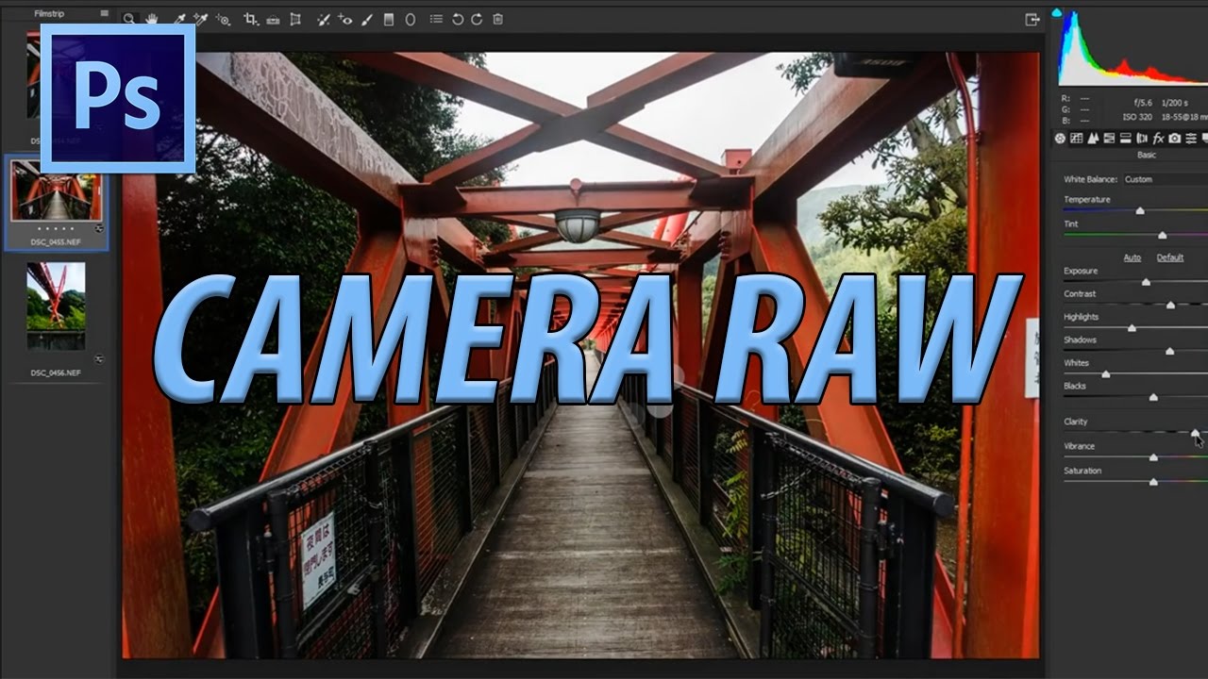Click the Highlights slider handle

click(1132, 328)
